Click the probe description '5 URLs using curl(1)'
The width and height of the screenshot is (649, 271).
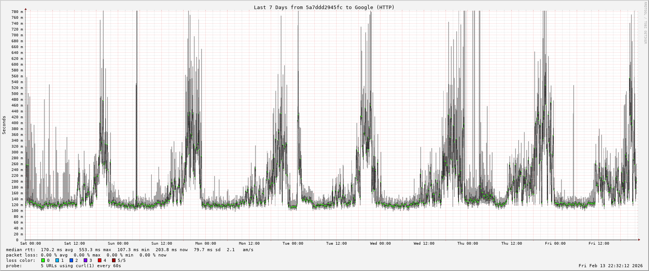click(x=81, y=266)
